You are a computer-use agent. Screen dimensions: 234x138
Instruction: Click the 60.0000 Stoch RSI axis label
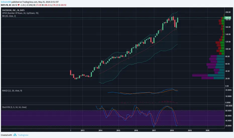click(228, 116)
